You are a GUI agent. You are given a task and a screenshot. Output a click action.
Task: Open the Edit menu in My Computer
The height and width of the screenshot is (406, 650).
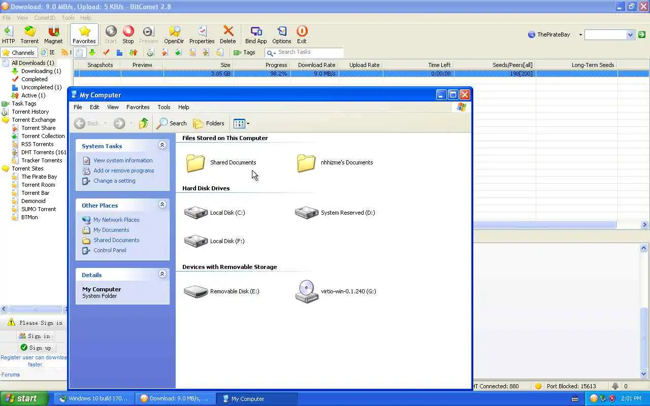coord(94,107)
